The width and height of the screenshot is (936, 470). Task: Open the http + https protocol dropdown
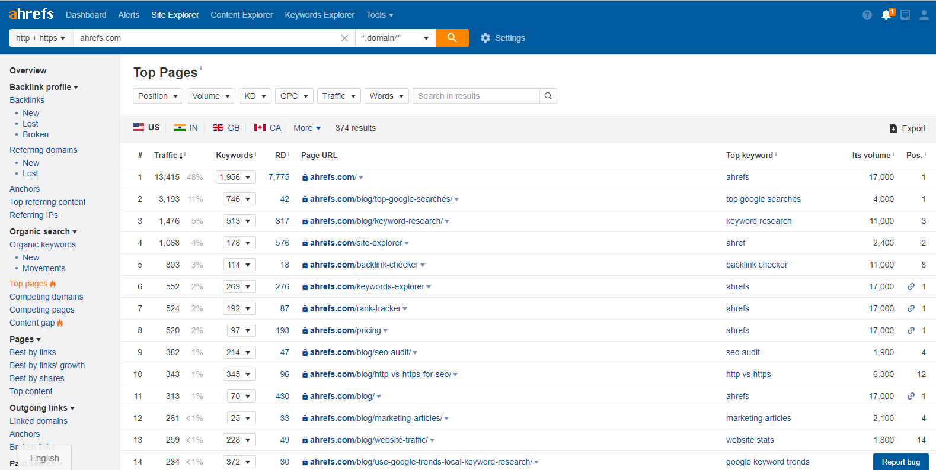pos(41,38)
